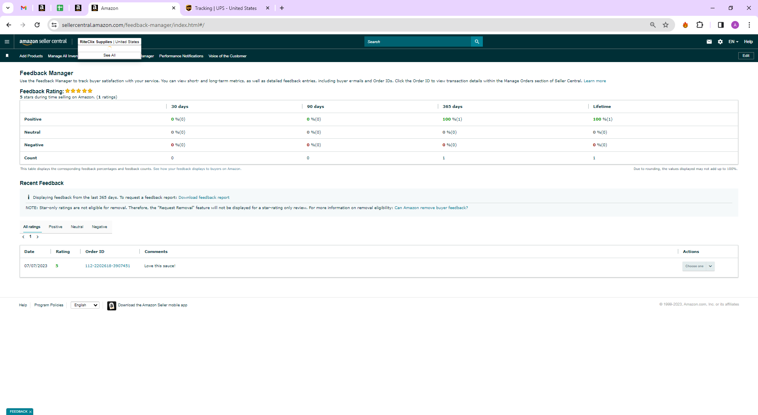Image resolution: width=758 pixels, height=415 pixels.
Task: Select the Negative ratings tab
Action: coord(99,227)
